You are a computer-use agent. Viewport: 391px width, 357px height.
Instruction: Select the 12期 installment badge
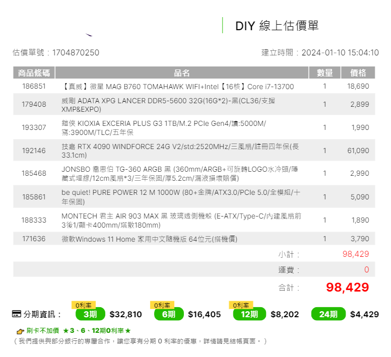pyautogui.click(x=249, y=314)
